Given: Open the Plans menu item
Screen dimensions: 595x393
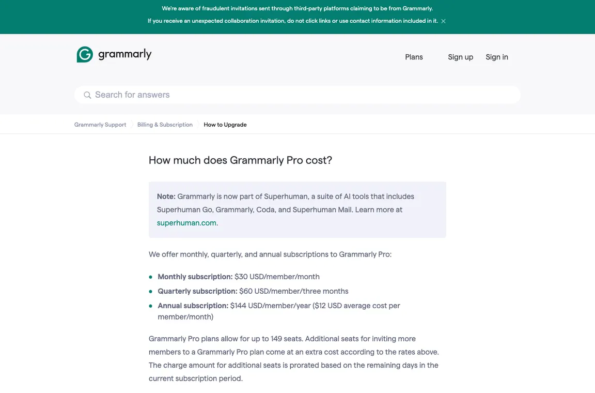Looking at the screenshot, I should (414, 57).
